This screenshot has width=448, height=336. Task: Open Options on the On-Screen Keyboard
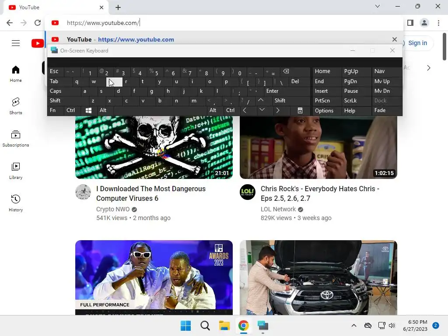click(327, 110)
